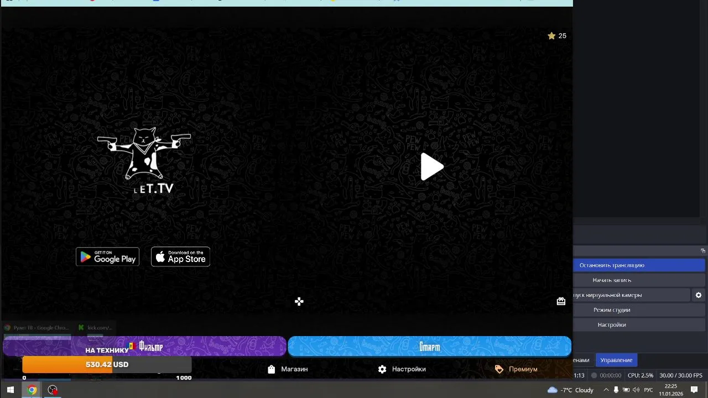Open Настройки in the OBS controls panel
The image size is (708, 398).
pos(638,325)
